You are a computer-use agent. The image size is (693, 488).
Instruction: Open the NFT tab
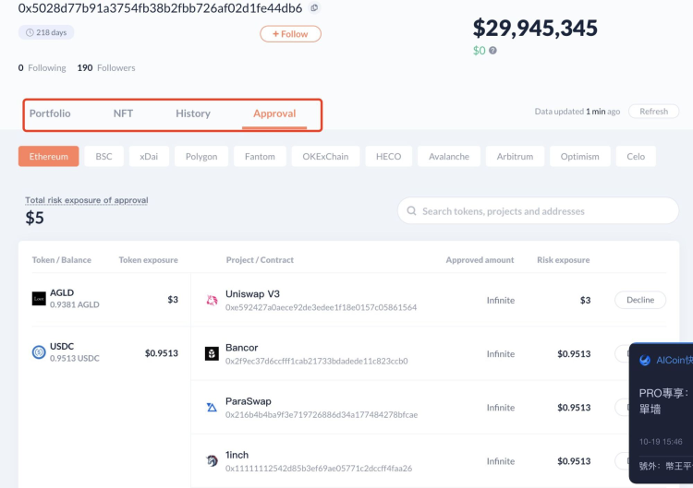123,113
